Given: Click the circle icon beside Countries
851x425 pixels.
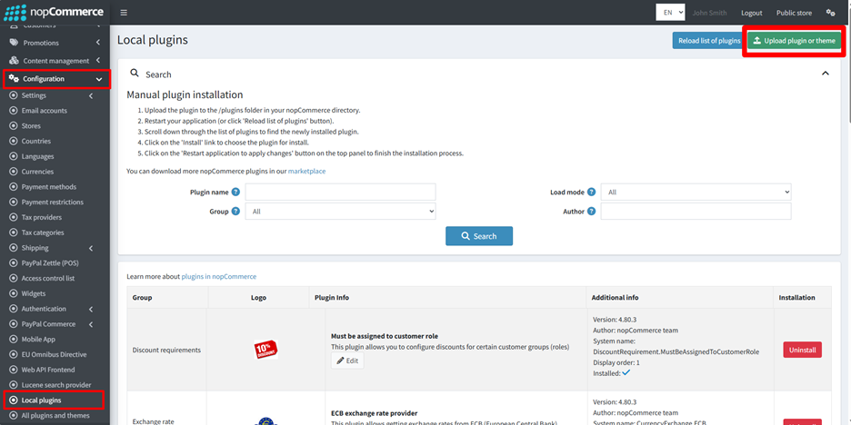Looking at the screenshot, I should click(14, 141).
